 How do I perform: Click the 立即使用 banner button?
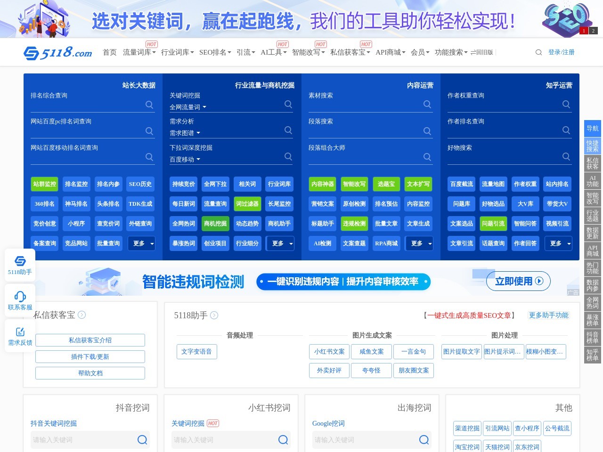(518, 281)
